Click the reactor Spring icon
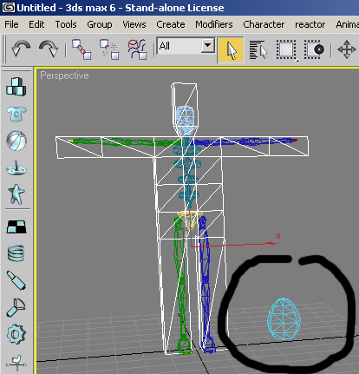The image size is (359, 374). (x=16, y=253)
